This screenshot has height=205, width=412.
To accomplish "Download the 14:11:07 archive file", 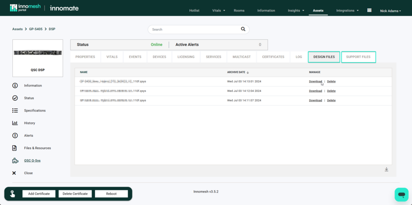I will pos(315,100).
